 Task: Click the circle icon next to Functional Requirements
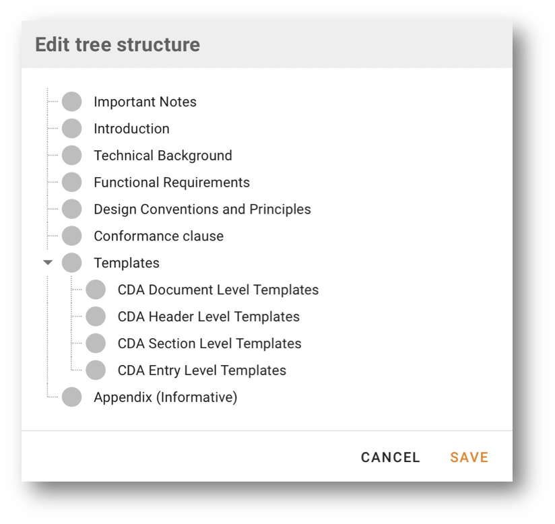click(x=72, y=183)
